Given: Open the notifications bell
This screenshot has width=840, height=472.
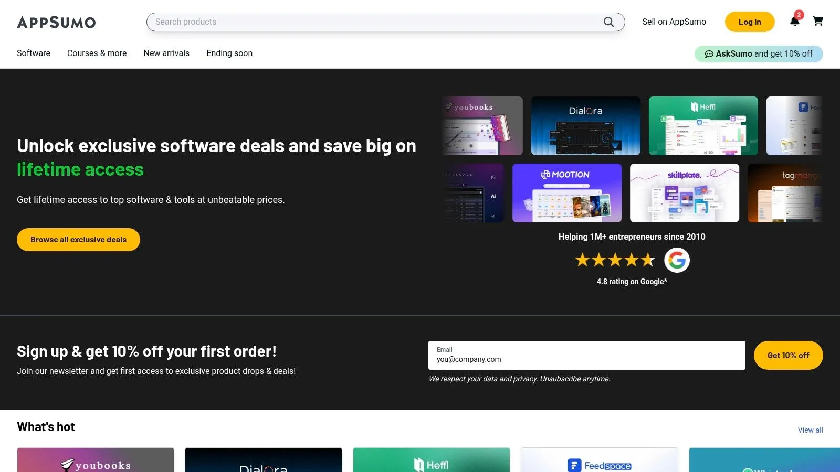Looking at the screenshot, I should point(794,22).
